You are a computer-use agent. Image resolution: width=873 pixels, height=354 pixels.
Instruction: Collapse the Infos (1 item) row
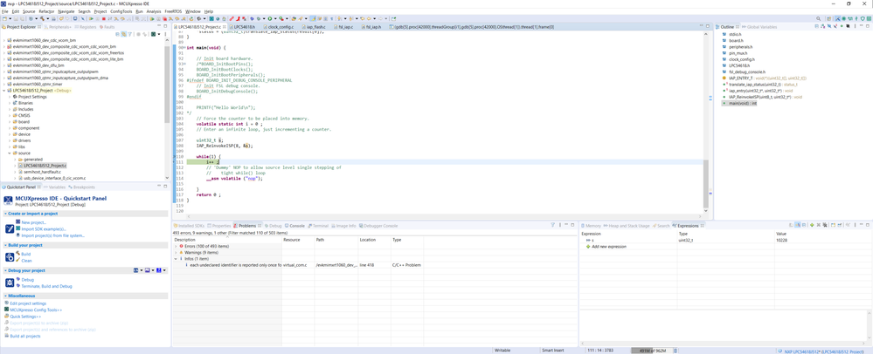pos(176,258)
